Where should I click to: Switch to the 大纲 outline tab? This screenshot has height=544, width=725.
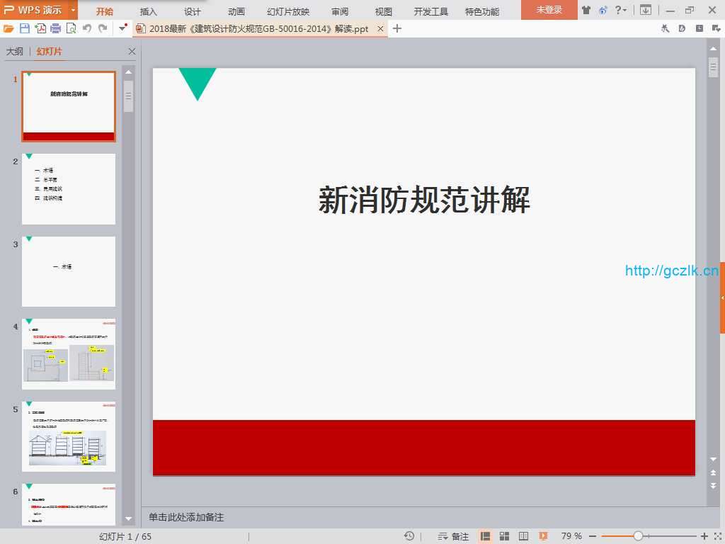click(x=15, y=52)
